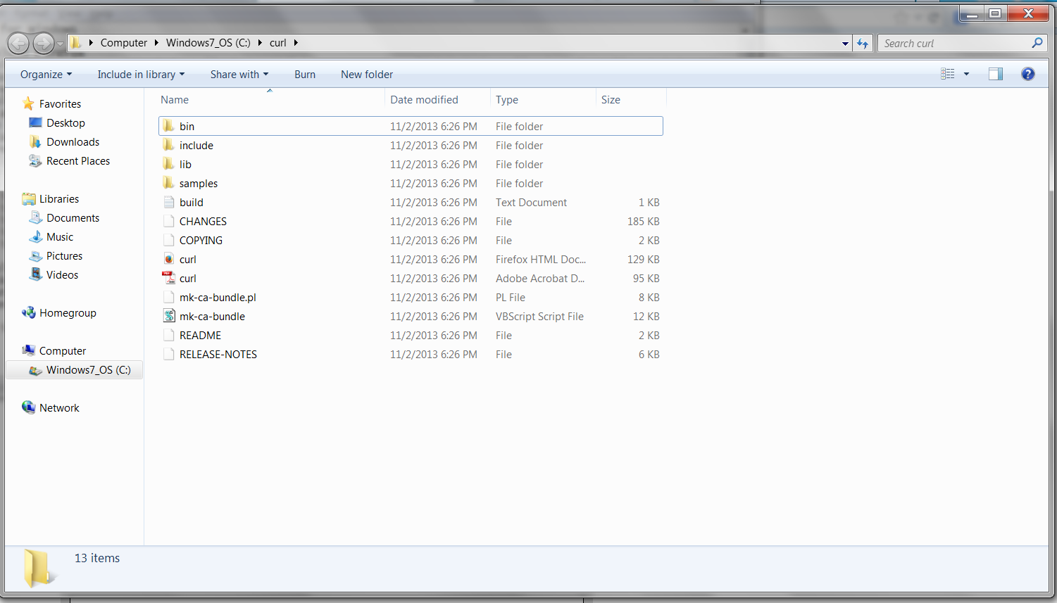Viewport: 1057px width, 603px height.
Task: Select Windows7_OS (C:) in navigation pane
Action: pyautogui.click(x=75, y=369)
